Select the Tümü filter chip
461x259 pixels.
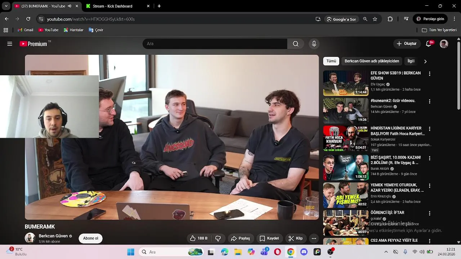tap(331, 61)
